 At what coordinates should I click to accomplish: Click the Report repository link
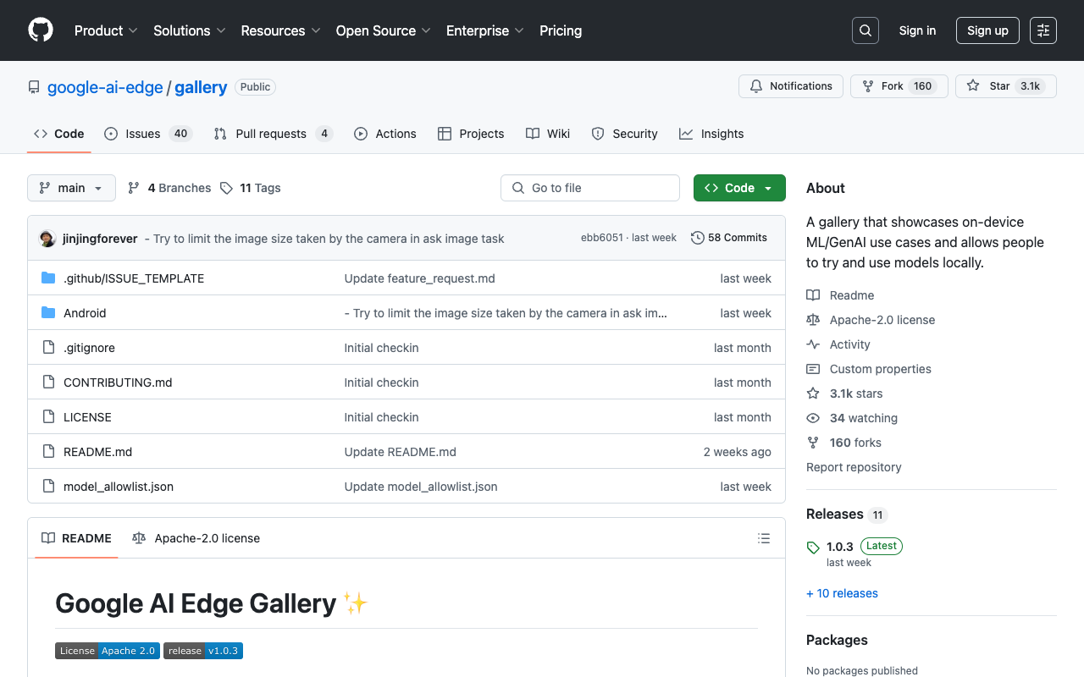pos(854,467)
